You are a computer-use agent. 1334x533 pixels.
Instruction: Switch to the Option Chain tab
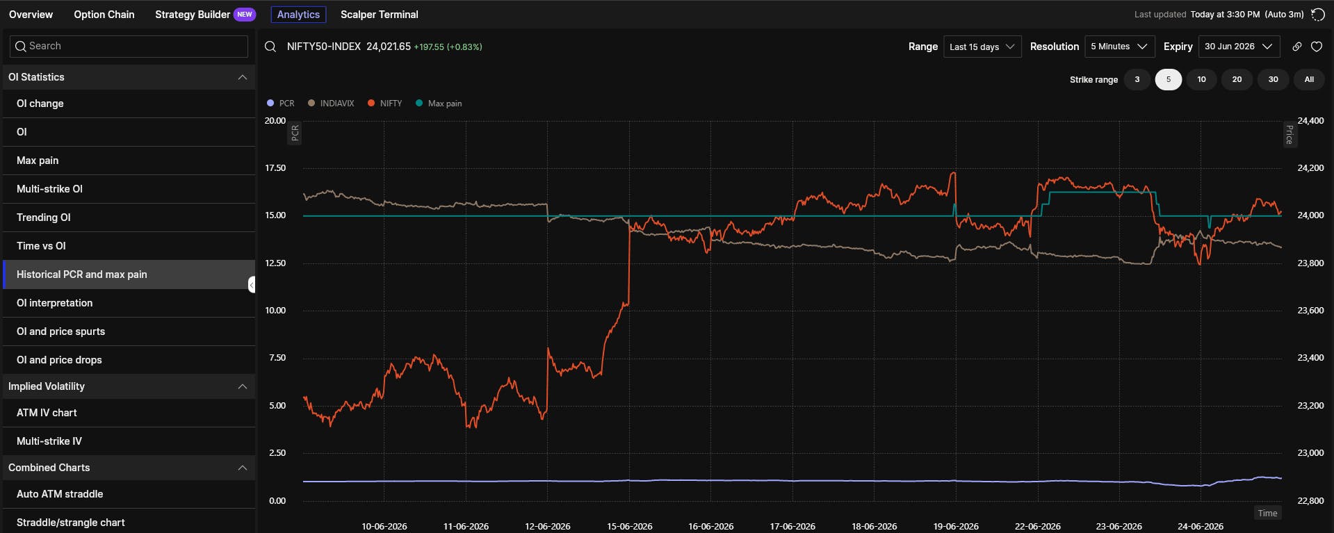(104, 15)
